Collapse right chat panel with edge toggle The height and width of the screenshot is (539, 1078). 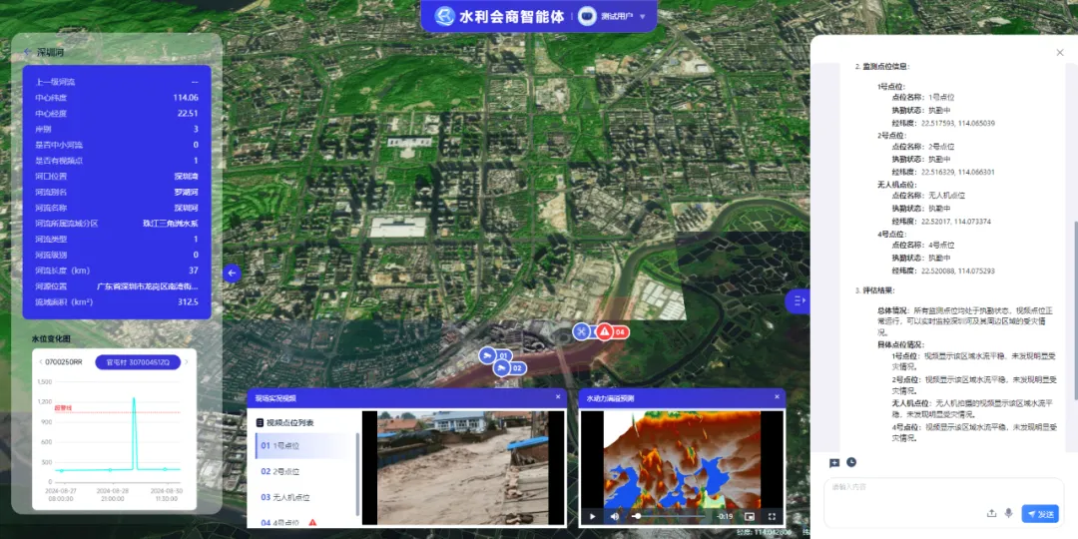click(799, 300)
